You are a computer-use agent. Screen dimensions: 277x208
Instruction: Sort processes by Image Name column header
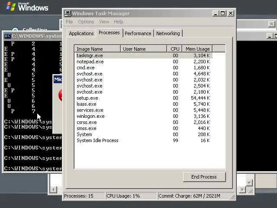(x=97, y=49)
